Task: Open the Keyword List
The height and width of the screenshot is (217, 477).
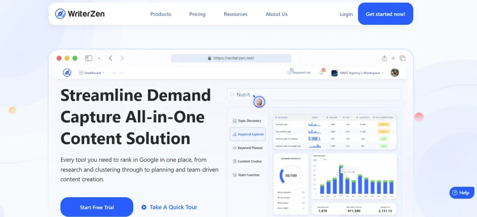Action: click(x=299, y=73)
